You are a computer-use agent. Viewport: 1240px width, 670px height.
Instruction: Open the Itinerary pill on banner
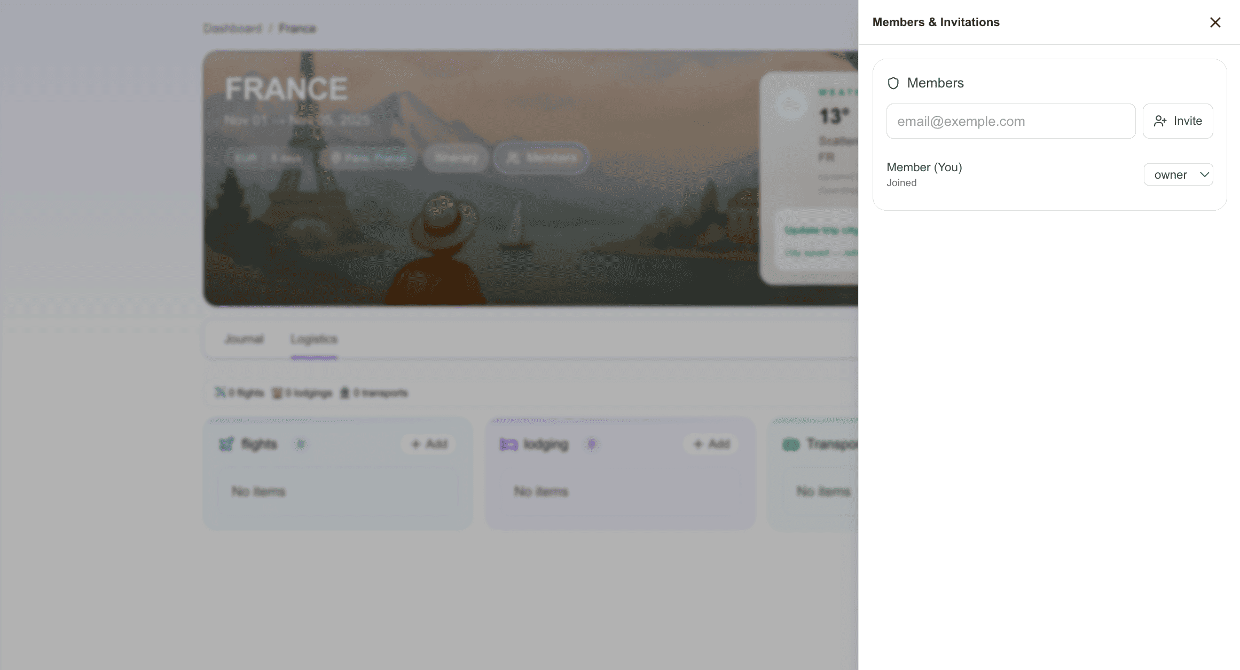coord(456,158)
